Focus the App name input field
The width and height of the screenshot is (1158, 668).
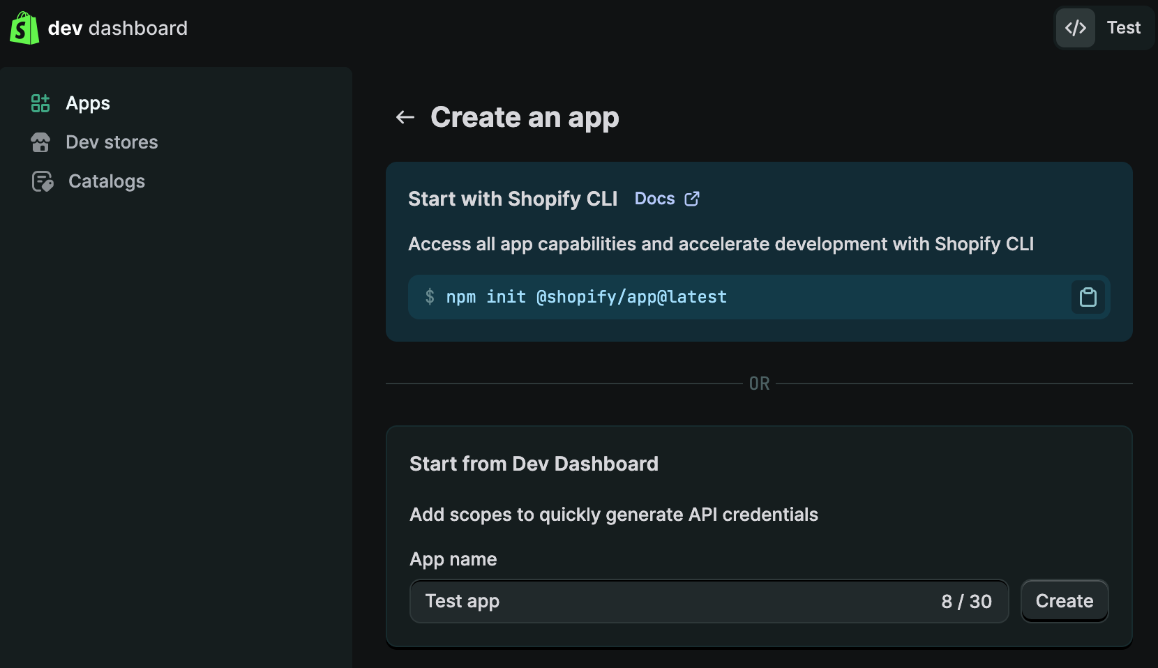[709, 601]
